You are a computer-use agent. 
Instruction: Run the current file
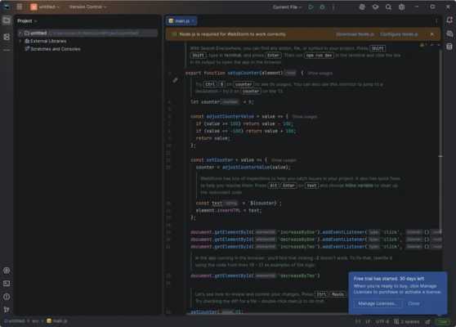pos(311,7)
